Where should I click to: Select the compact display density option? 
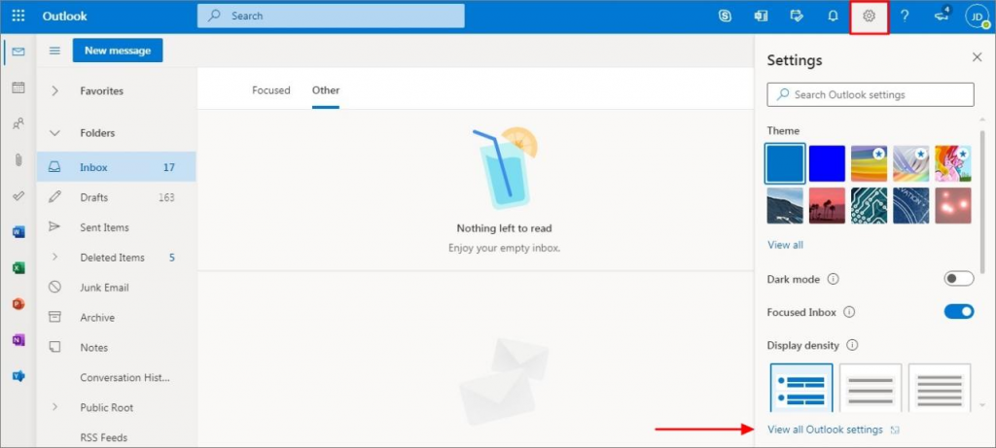(x=940, y=389)
